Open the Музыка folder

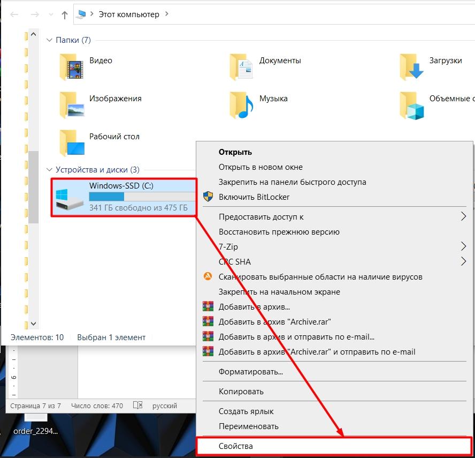click(258, 105)
